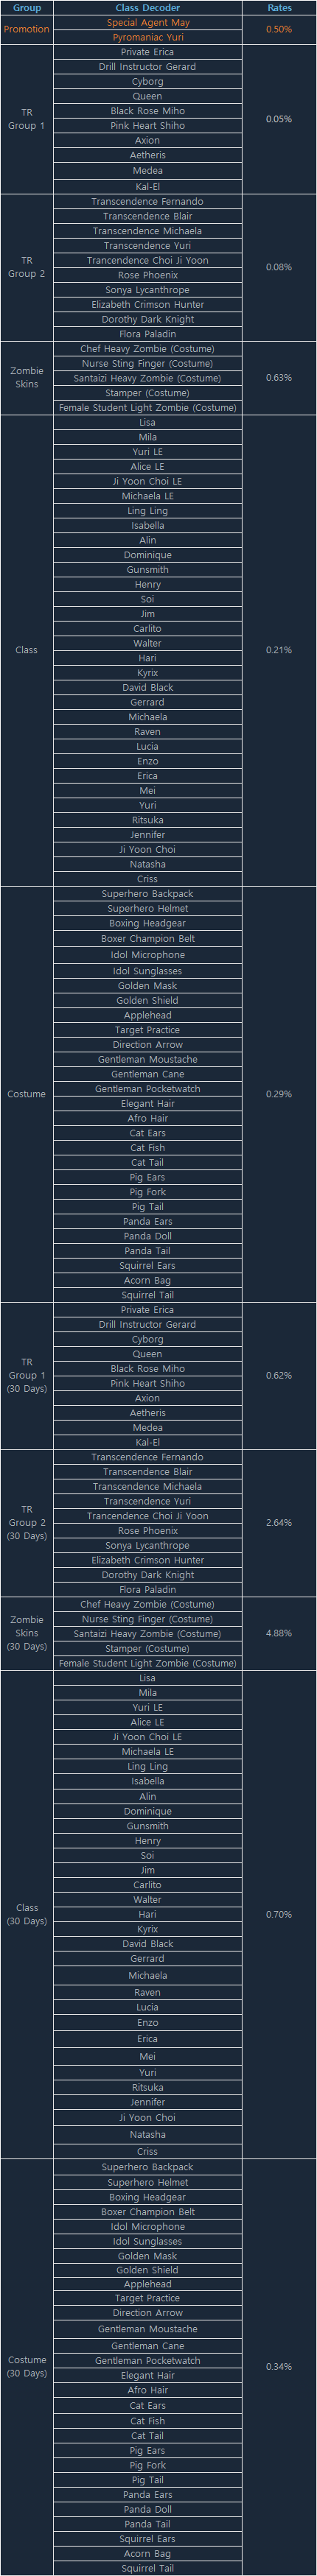The height and width of the screenshot is (2576, 317).
Task: Select the TR Group 2 (30 Days) label
Action: 27,1523
